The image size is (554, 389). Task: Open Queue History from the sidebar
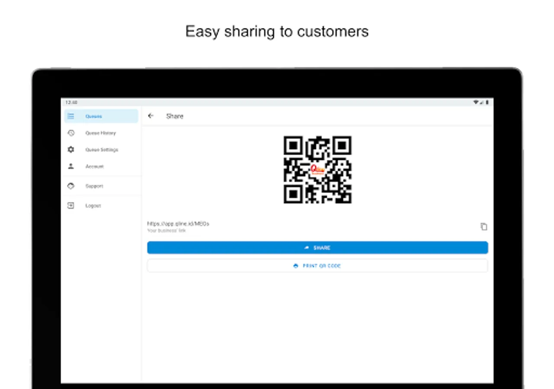click(100, 133)
